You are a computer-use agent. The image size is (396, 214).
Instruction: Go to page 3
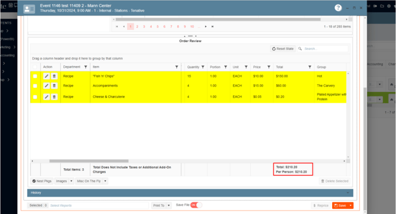[x=144, y=26]
